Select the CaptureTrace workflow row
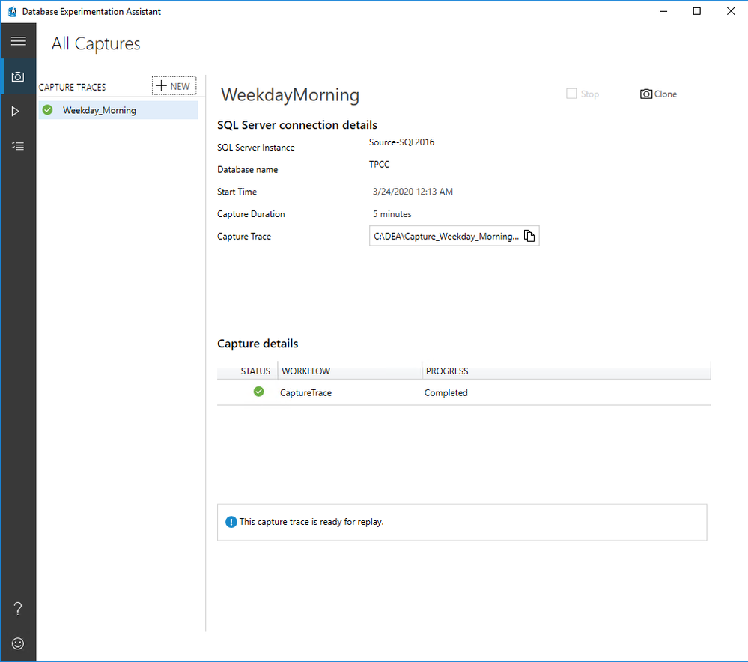Viewport: 748px width, 662px height. (x=463, y=392)
